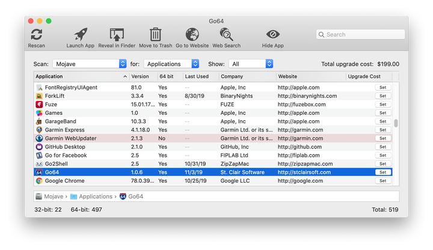The width and height of the screenshot is (433, 250).
Task: Open the 'for' dropdown showing Applications
Action: coord(171,64)
